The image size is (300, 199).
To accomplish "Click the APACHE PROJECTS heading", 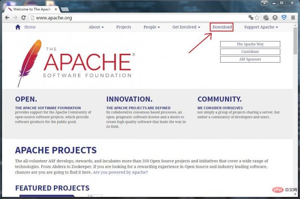I will point(56,150).
